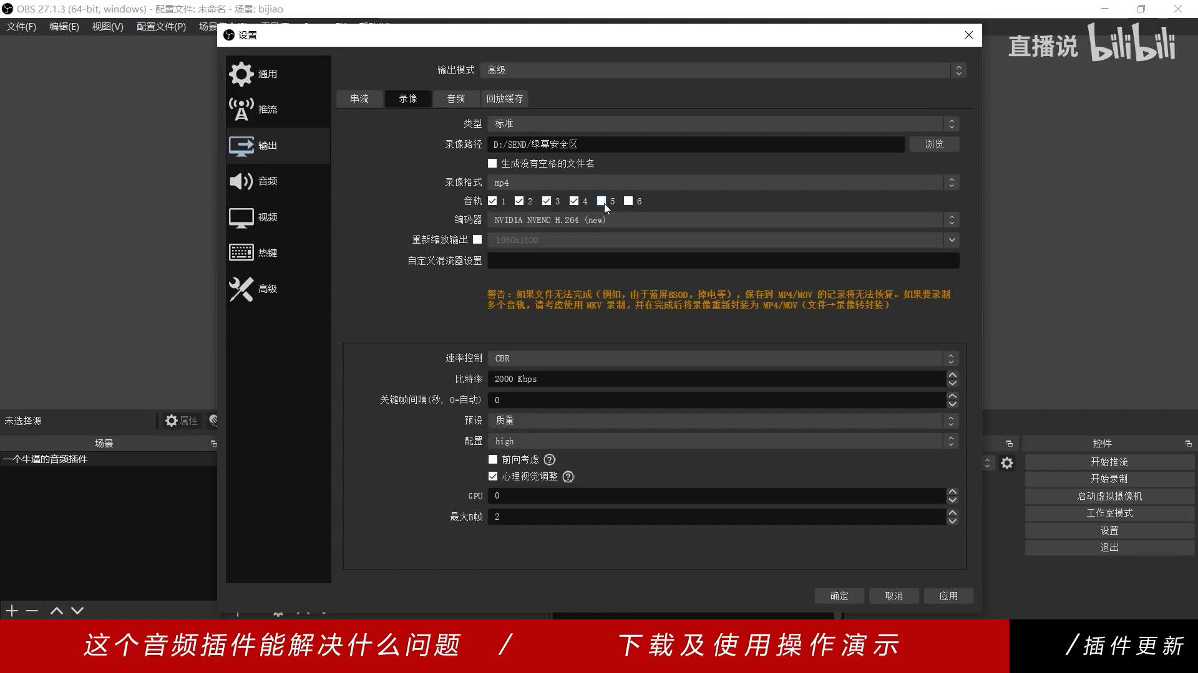Screen dimensions: 1198x673
Task: Switch to 音频 tab in output settings
Action: coord(455,98)
